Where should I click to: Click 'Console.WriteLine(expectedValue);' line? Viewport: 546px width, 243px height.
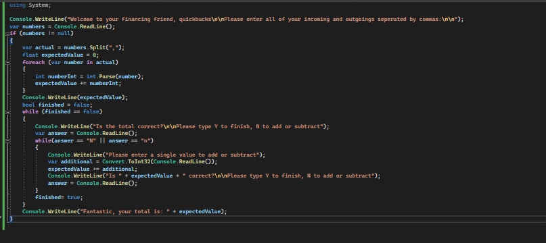coord(75,98)
